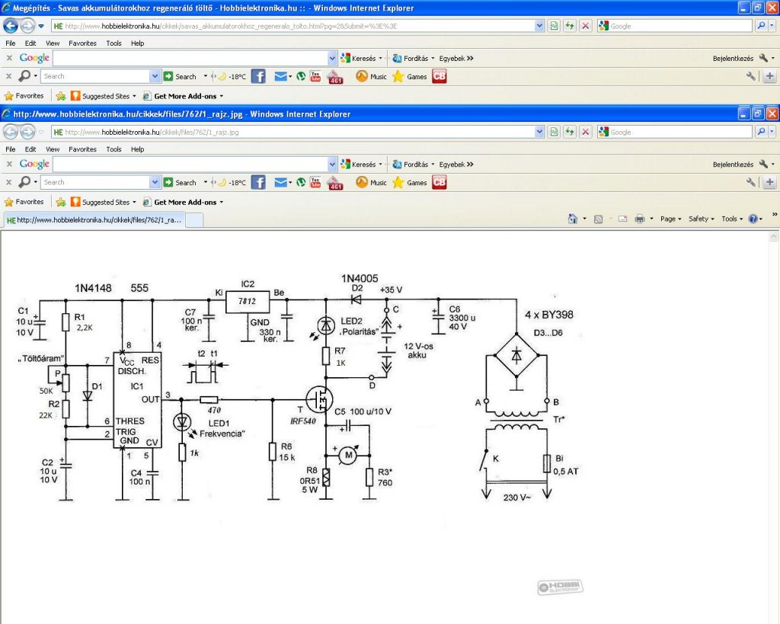The width and height of the screenshot is (780, 624).
Task: Click Facebook icon in 1_rajz.jpg window toolbar
Action: 258,182
